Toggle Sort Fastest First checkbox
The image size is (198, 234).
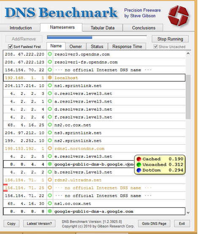click(10, 46)
